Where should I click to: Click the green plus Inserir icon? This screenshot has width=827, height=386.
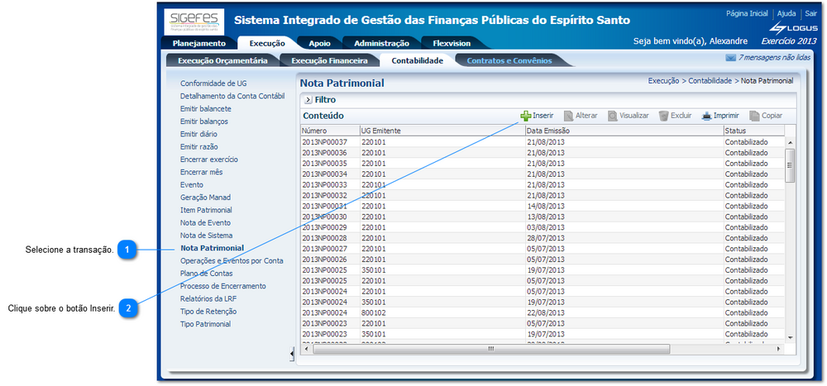(525, 117)
